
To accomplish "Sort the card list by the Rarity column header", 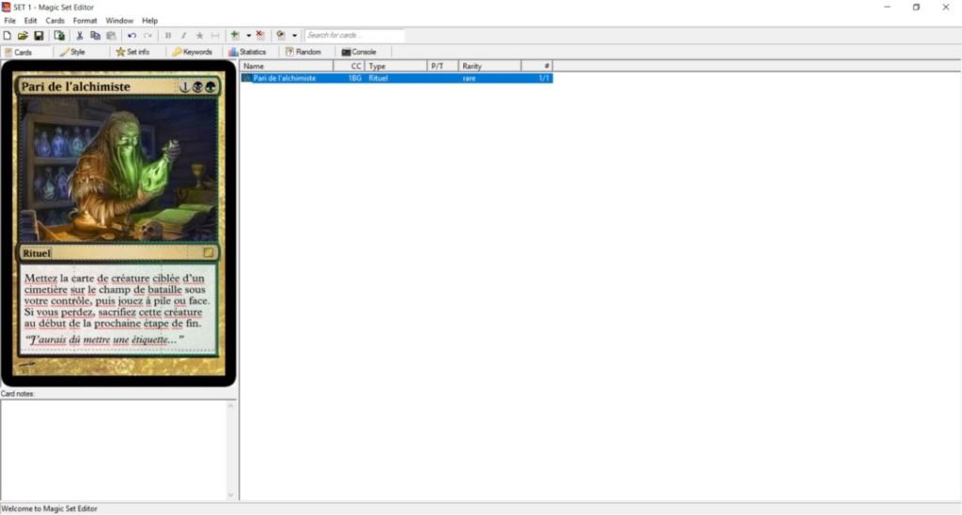I will pyautogui.click(x=489, y=67).
